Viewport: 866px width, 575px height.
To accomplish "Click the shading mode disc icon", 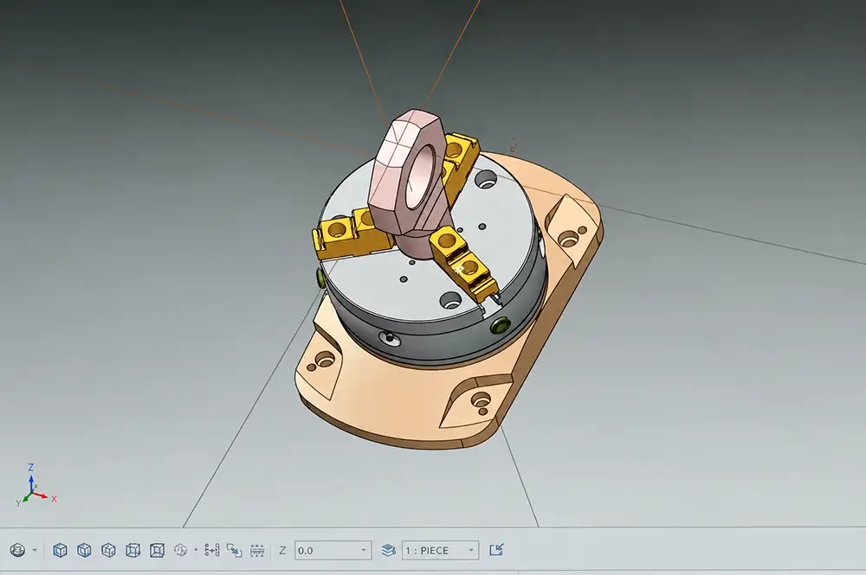I will pos(18,550).
